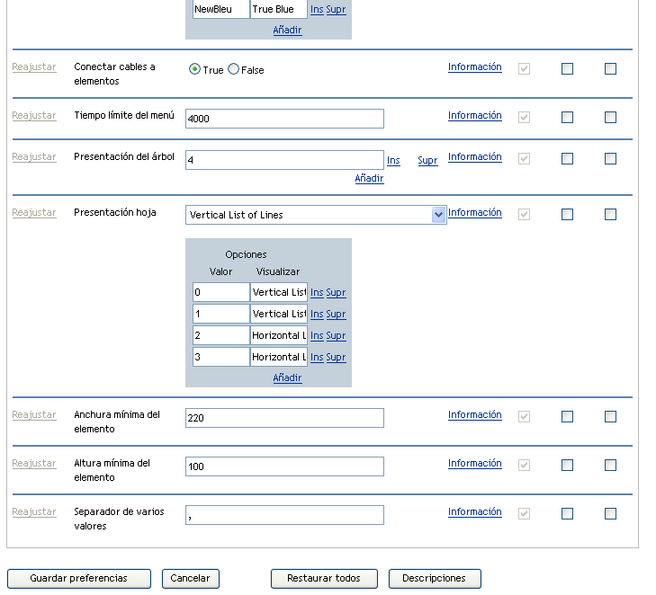Viewport: 656px width, 595px height.
Task: Click Añadir below the NewBleu row
Action: [287, 30]
